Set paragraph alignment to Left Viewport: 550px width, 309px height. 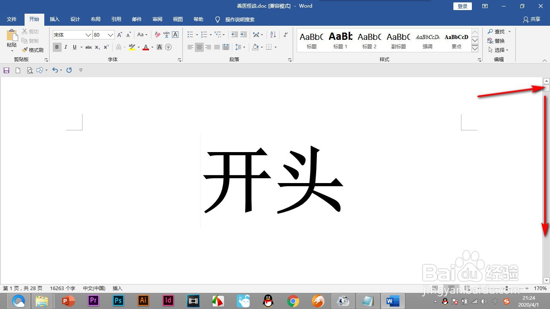coord(190,47)
